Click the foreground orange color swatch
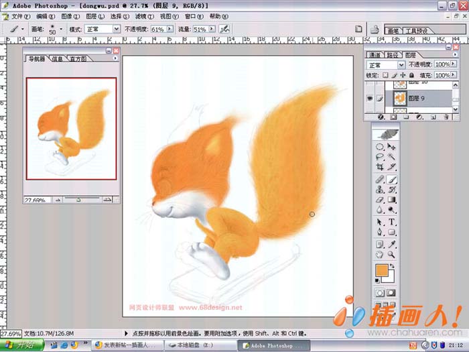The width and height of the screenshot is (469, 352). click(382, 270)
